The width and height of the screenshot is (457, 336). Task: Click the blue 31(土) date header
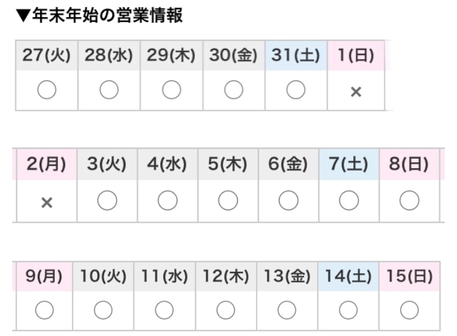click(296, 55)
